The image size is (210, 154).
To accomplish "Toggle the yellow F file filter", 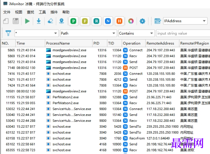I will point(85,21).
